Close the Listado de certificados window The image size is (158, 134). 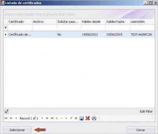156,3
